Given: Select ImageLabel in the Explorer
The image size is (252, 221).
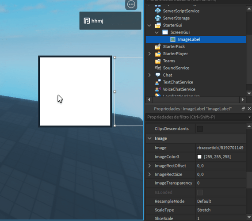Looking at the screenshot, I should pos(189,39).
